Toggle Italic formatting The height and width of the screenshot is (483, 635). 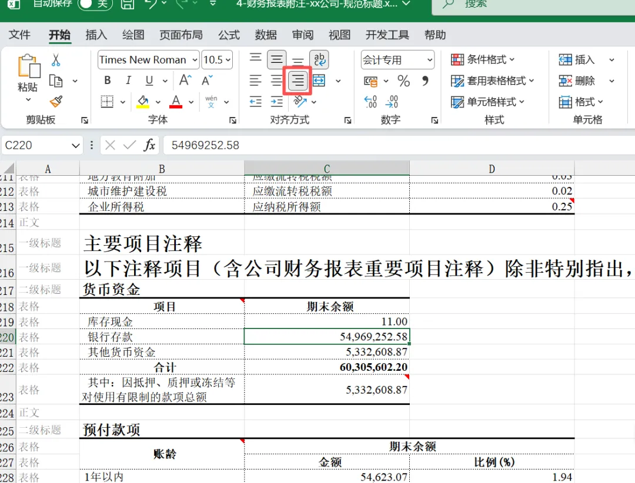[x=128, y=80]
